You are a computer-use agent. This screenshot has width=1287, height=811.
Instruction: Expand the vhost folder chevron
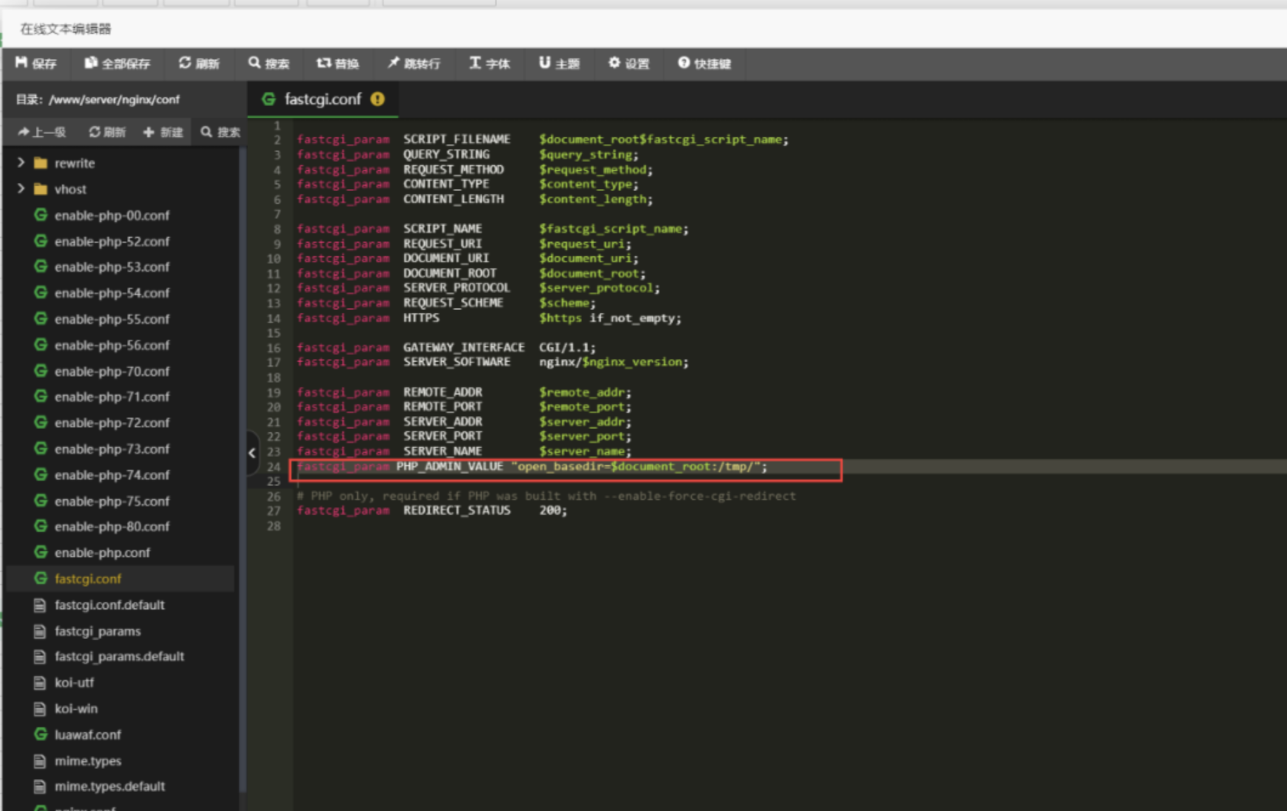(x=21, y=189)
